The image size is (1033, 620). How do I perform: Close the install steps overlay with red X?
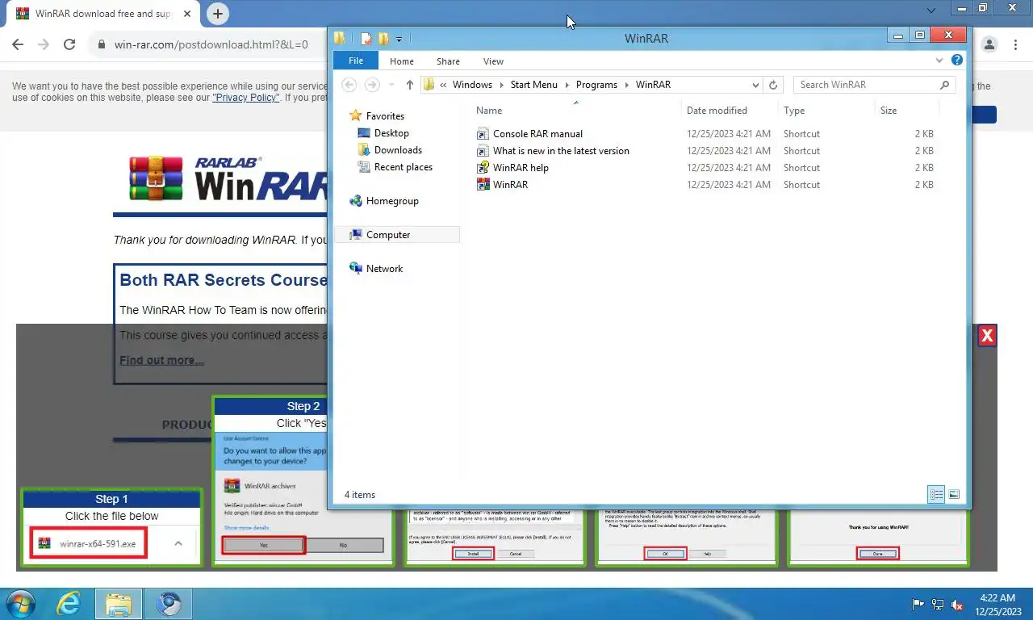pos(987,336)
